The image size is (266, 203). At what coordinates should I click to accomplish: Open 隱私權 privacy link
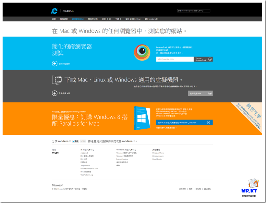[198, 189]
